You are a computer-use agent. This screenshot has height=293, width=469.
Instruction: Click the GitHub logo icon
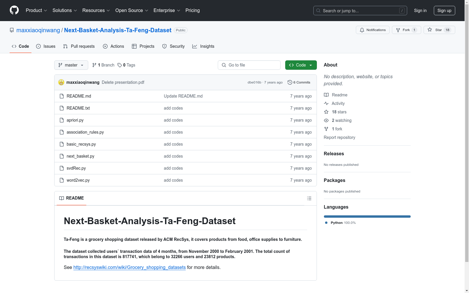pyautogui.click(x=14, y=10)
